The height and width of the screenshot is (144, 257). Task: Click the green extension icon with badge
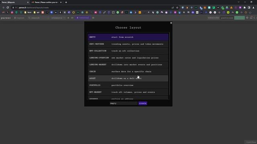tap(222, 8)
